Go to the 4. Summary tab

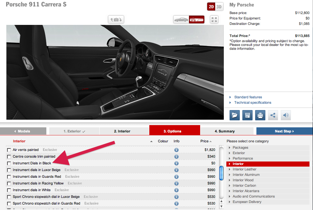click(224, 131)
